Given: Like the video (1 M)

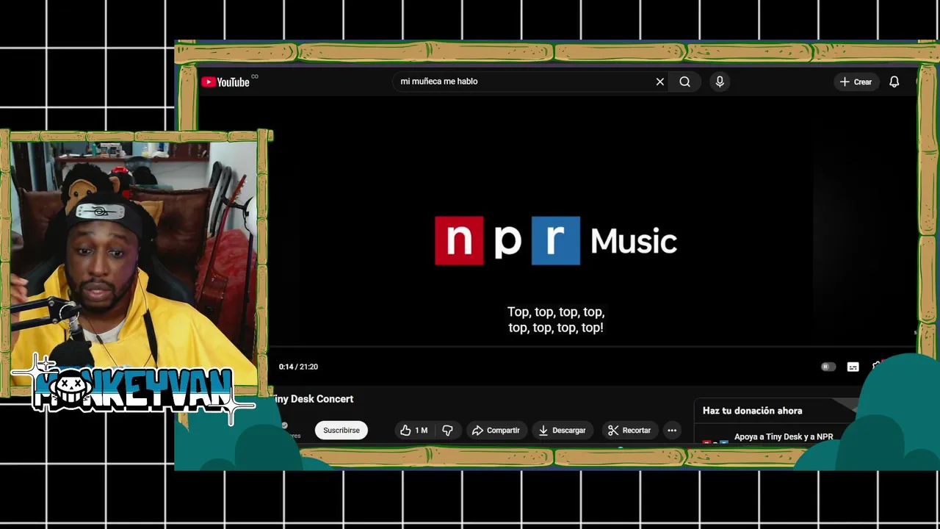Looking at the screenshot, I should tap(413, 430).
